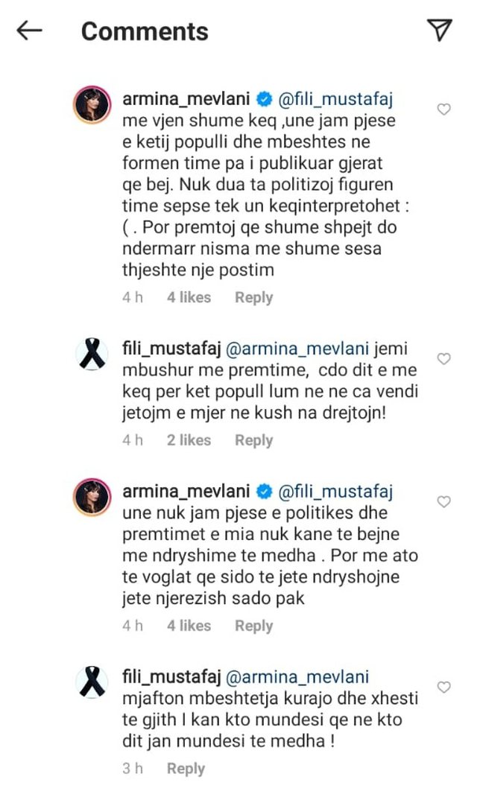Reply to armina_mevlani's first comment
Image resolution: width=477 pixels, height=806 pixels.
coord(253,297)
